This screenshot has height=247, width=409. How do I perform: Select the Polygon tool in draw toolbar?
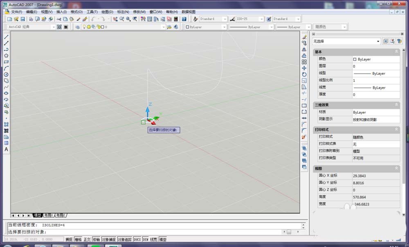tap(6, 56)
